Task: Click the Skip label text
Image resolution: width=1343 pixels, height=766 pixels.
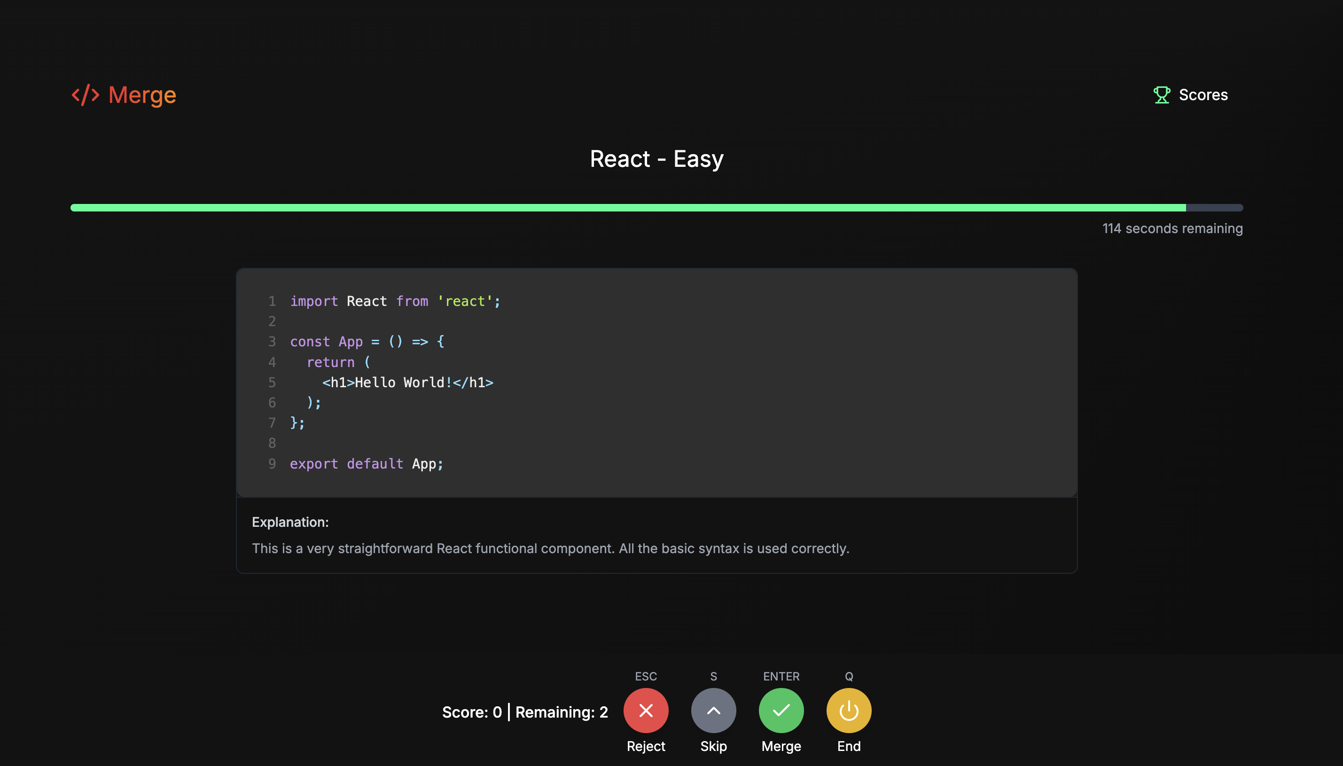Action: click(x=713, y=746)
